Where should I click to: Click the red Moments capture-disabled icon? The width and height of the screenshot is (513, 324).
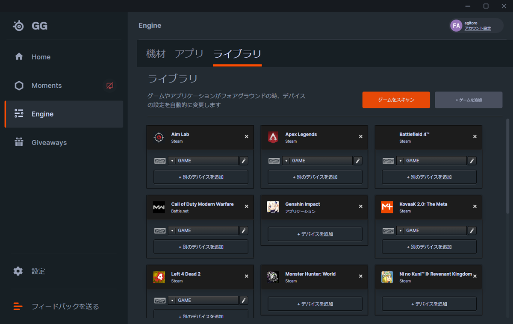pos(110,85)
